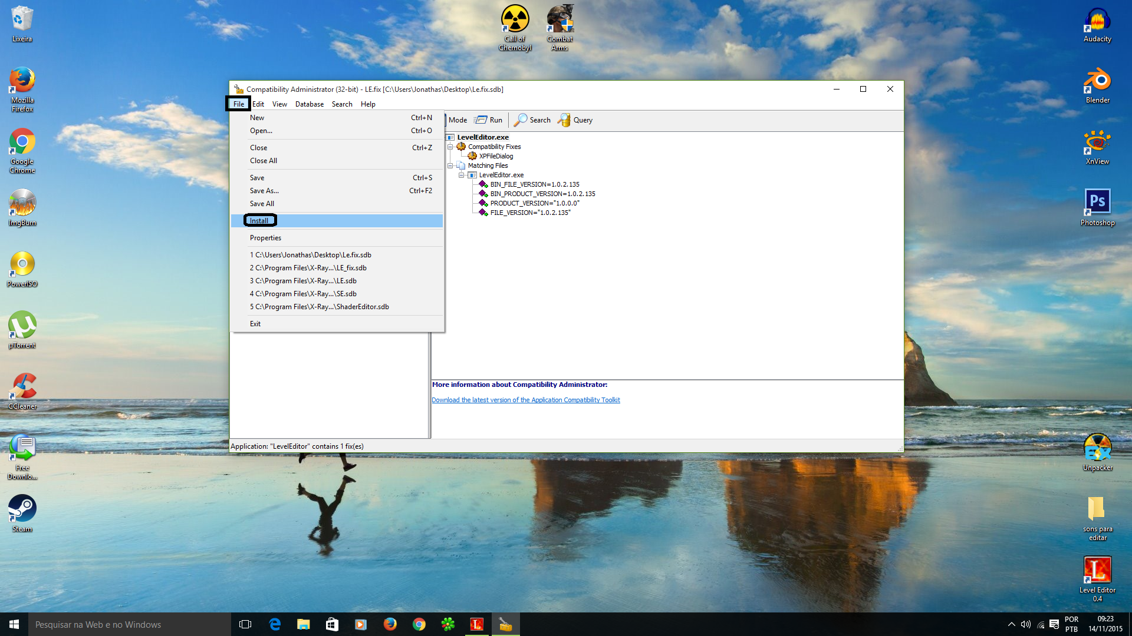Open the Edit menu
1132x636 pixels.
pyautogui.click(x=258, y=104)
